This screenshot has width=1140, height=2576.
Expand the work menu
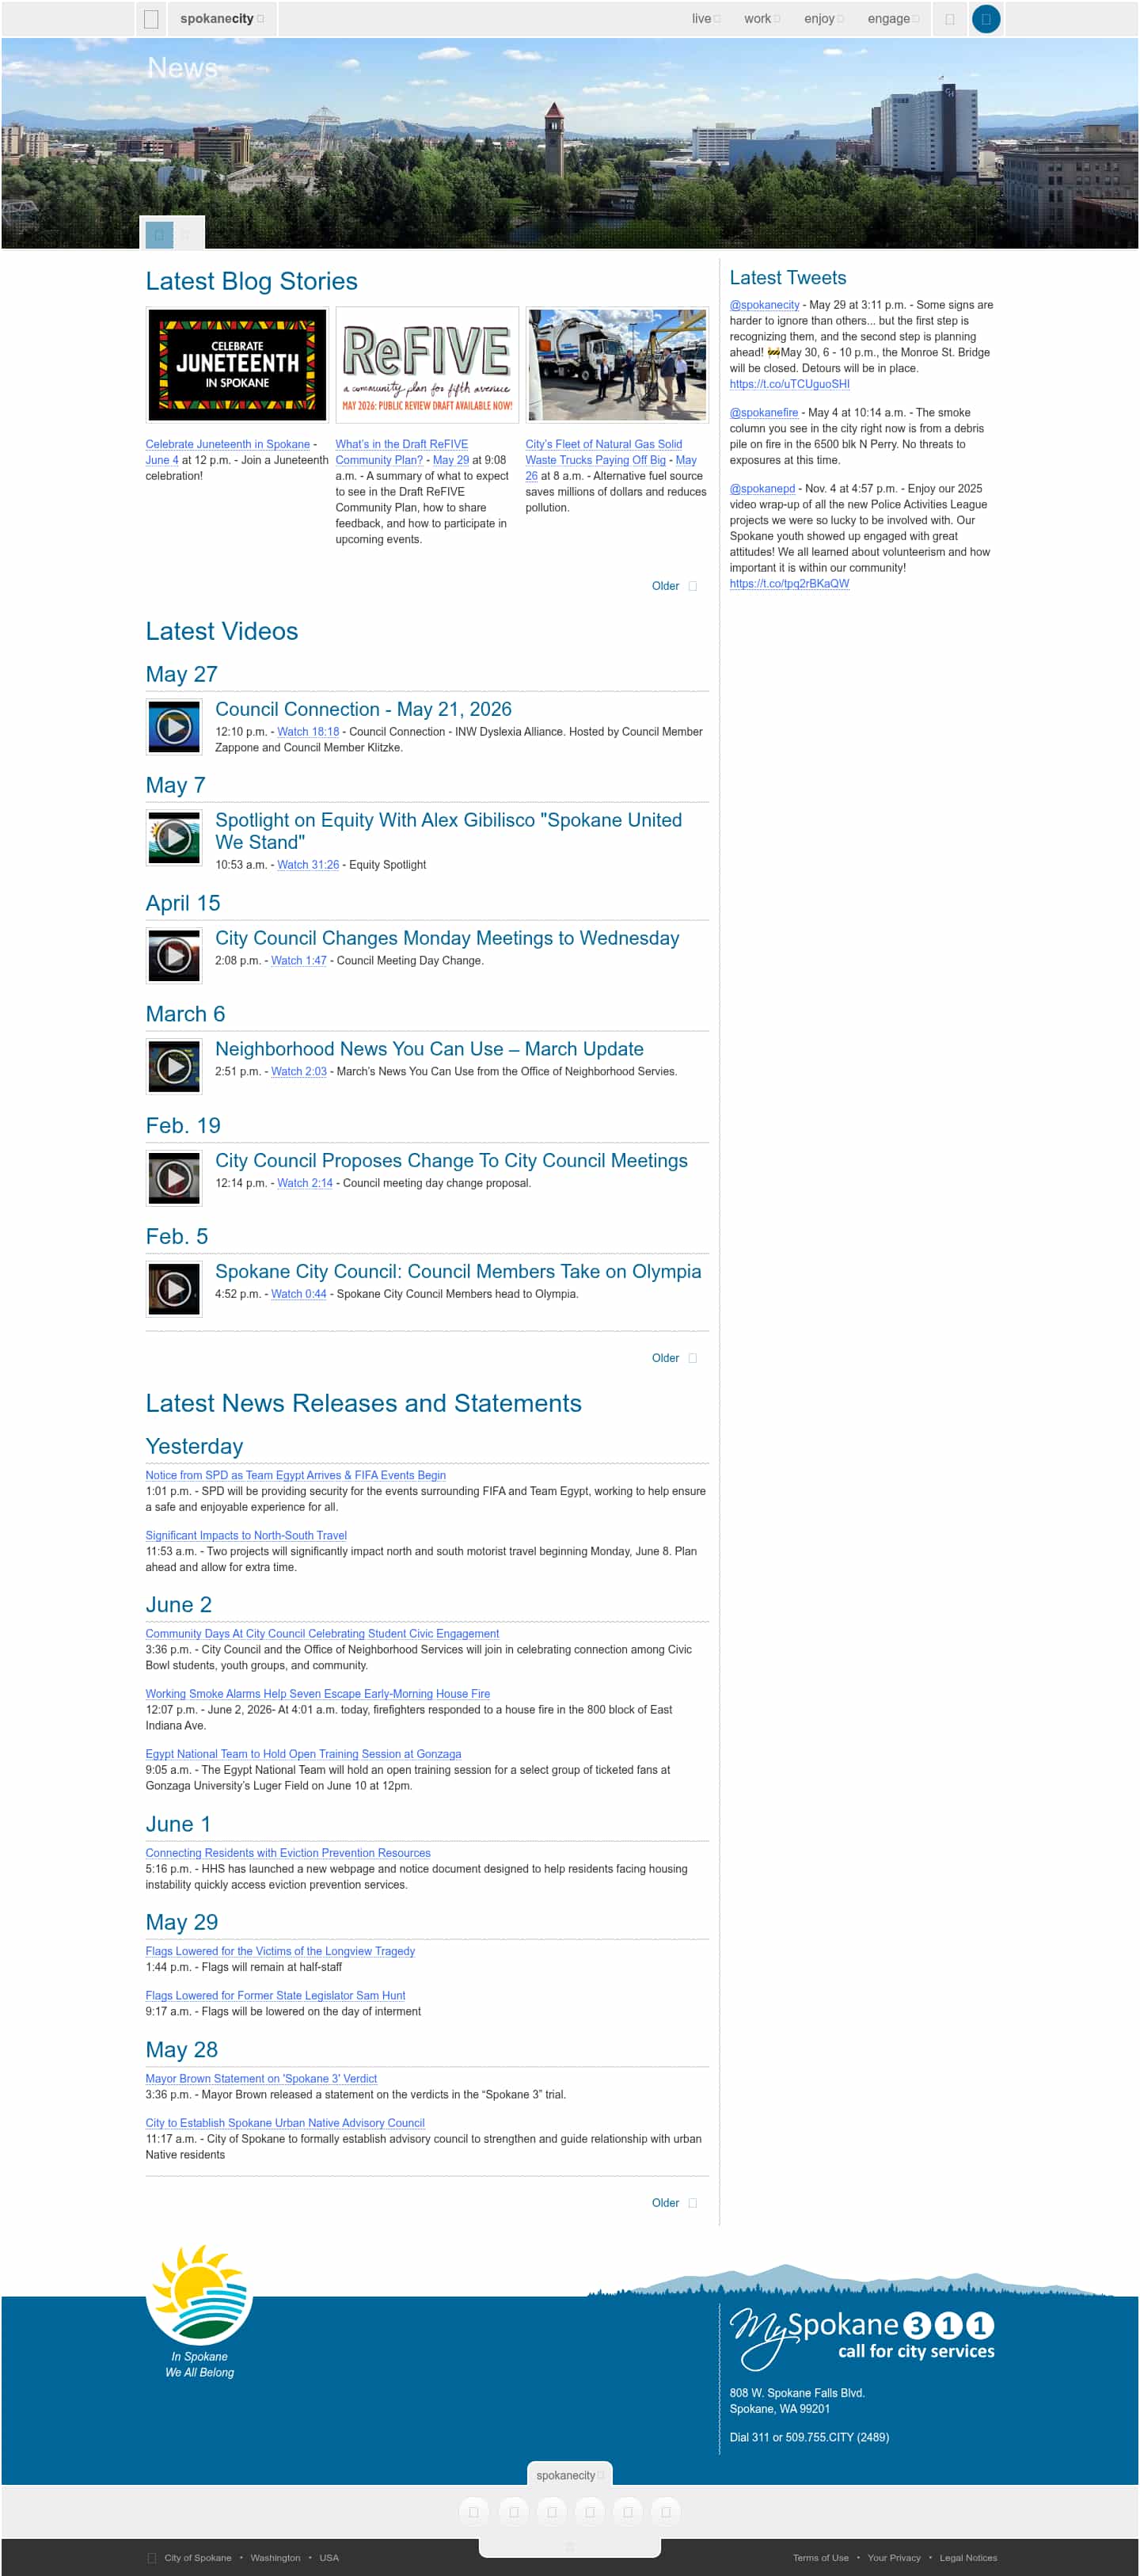[762, 19]
